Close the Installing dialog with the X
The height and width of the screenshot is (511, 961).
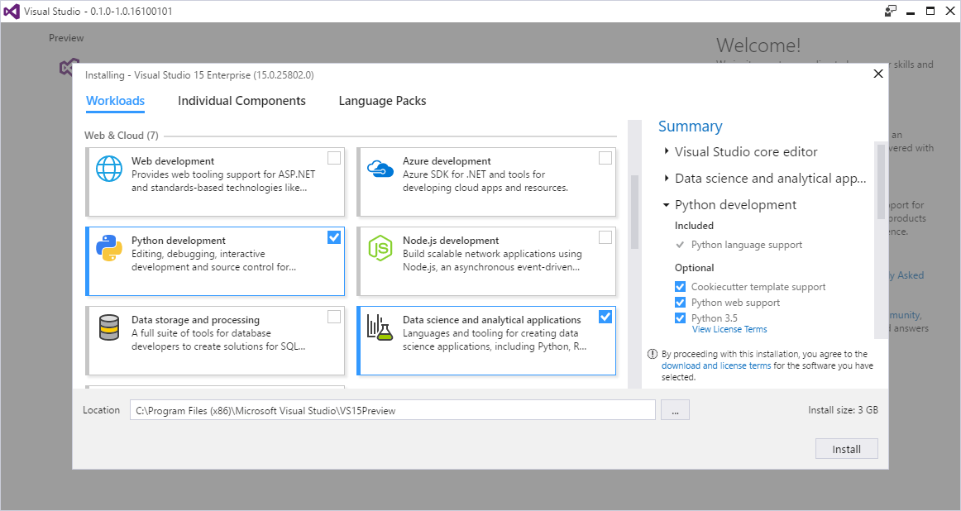878,74
